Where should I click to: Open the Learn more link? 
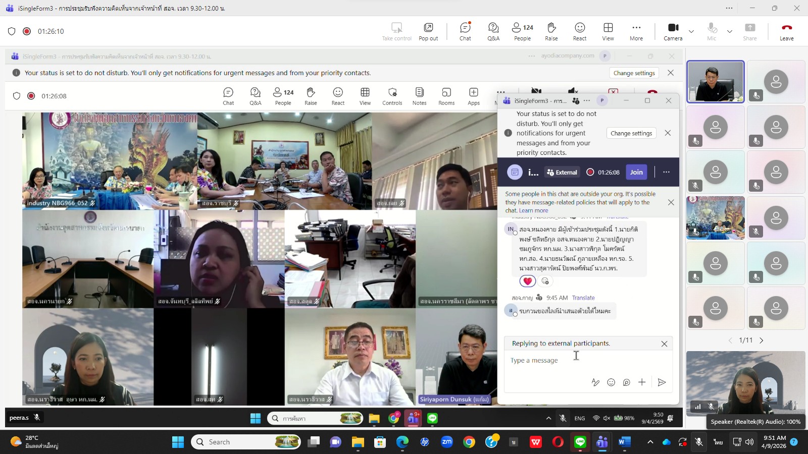[x=533, y=211]
